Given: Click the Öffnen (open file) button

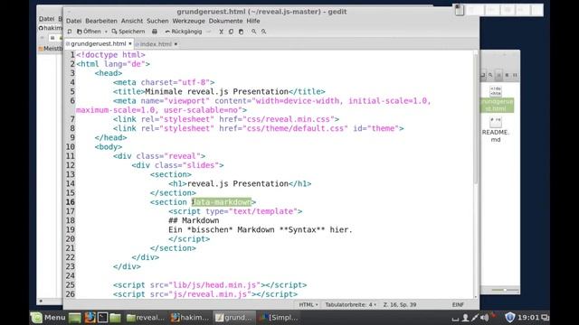Looking at the screenshot, I should pos(89,32).
